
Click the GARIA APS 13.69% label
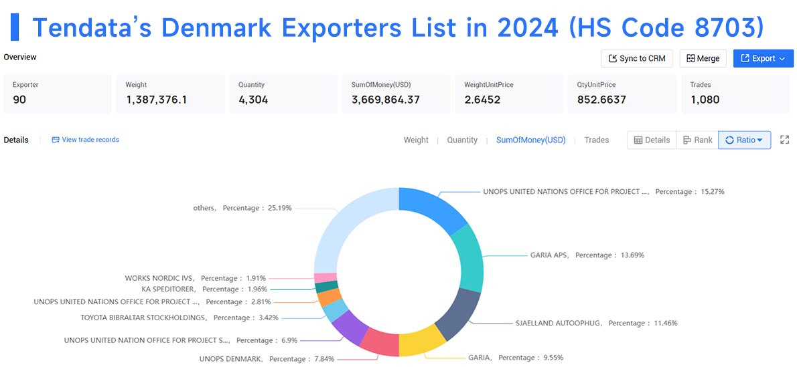(x=587, y=255)
